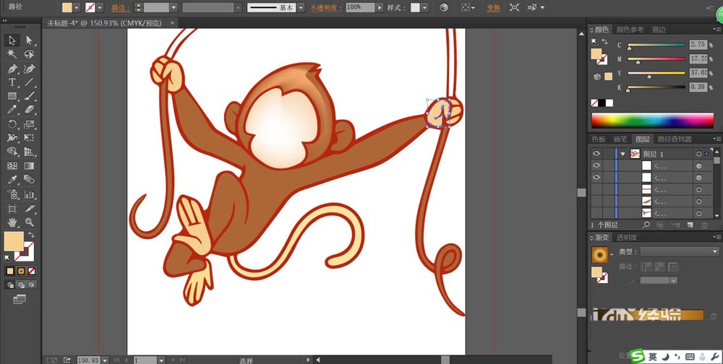Screen dimensions: 723x364
Task: Select the Selection (black arrow) tool
Action: tap(12, 40)
